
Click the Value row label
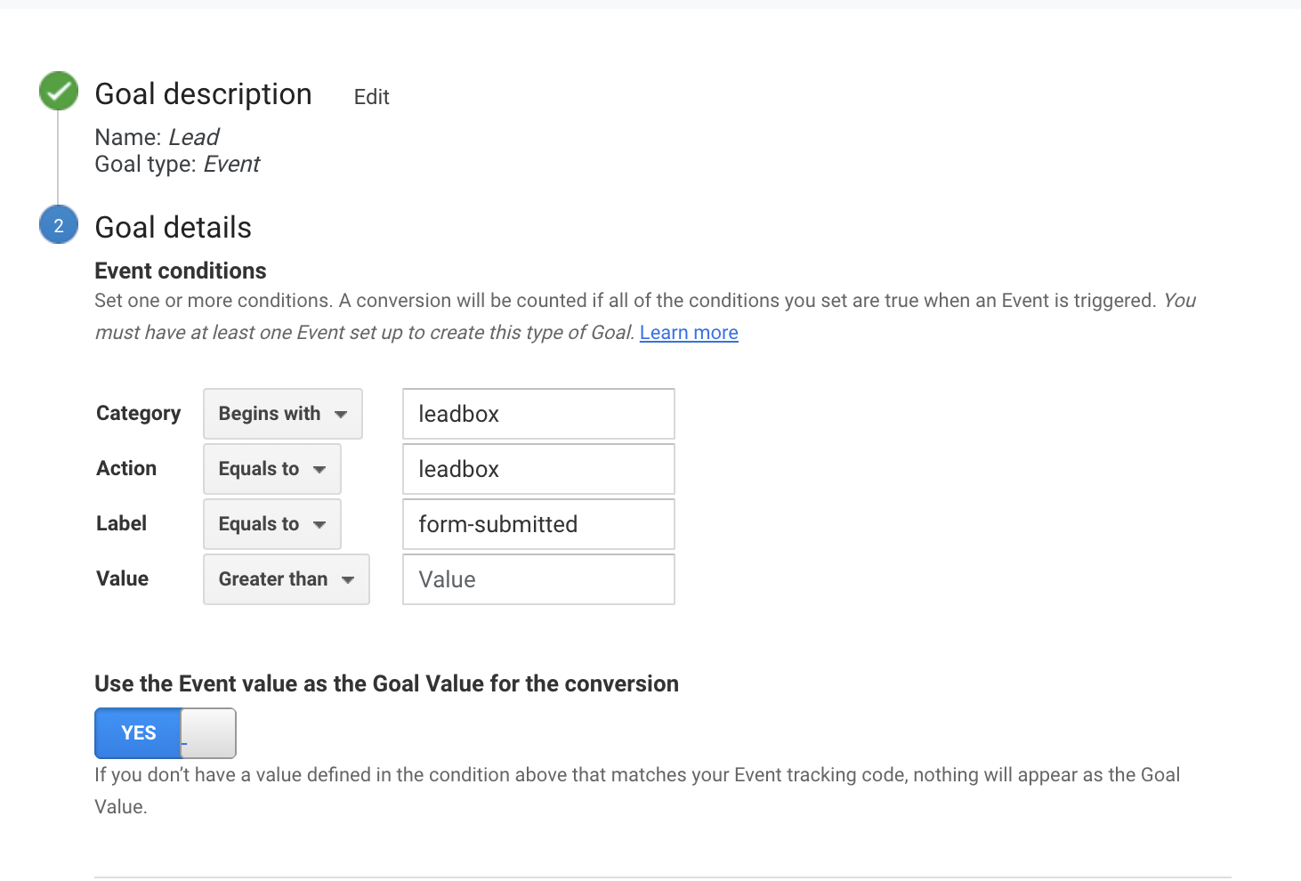click(123, 578)
